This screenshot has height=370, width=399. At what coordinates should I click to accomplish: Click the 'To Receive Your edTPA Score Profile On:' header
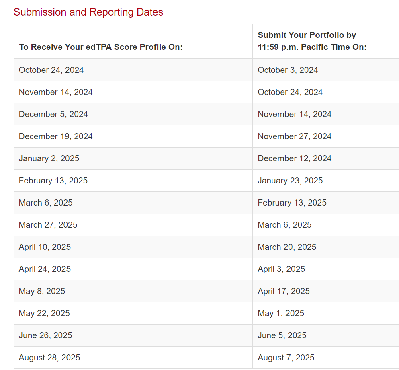101,47
